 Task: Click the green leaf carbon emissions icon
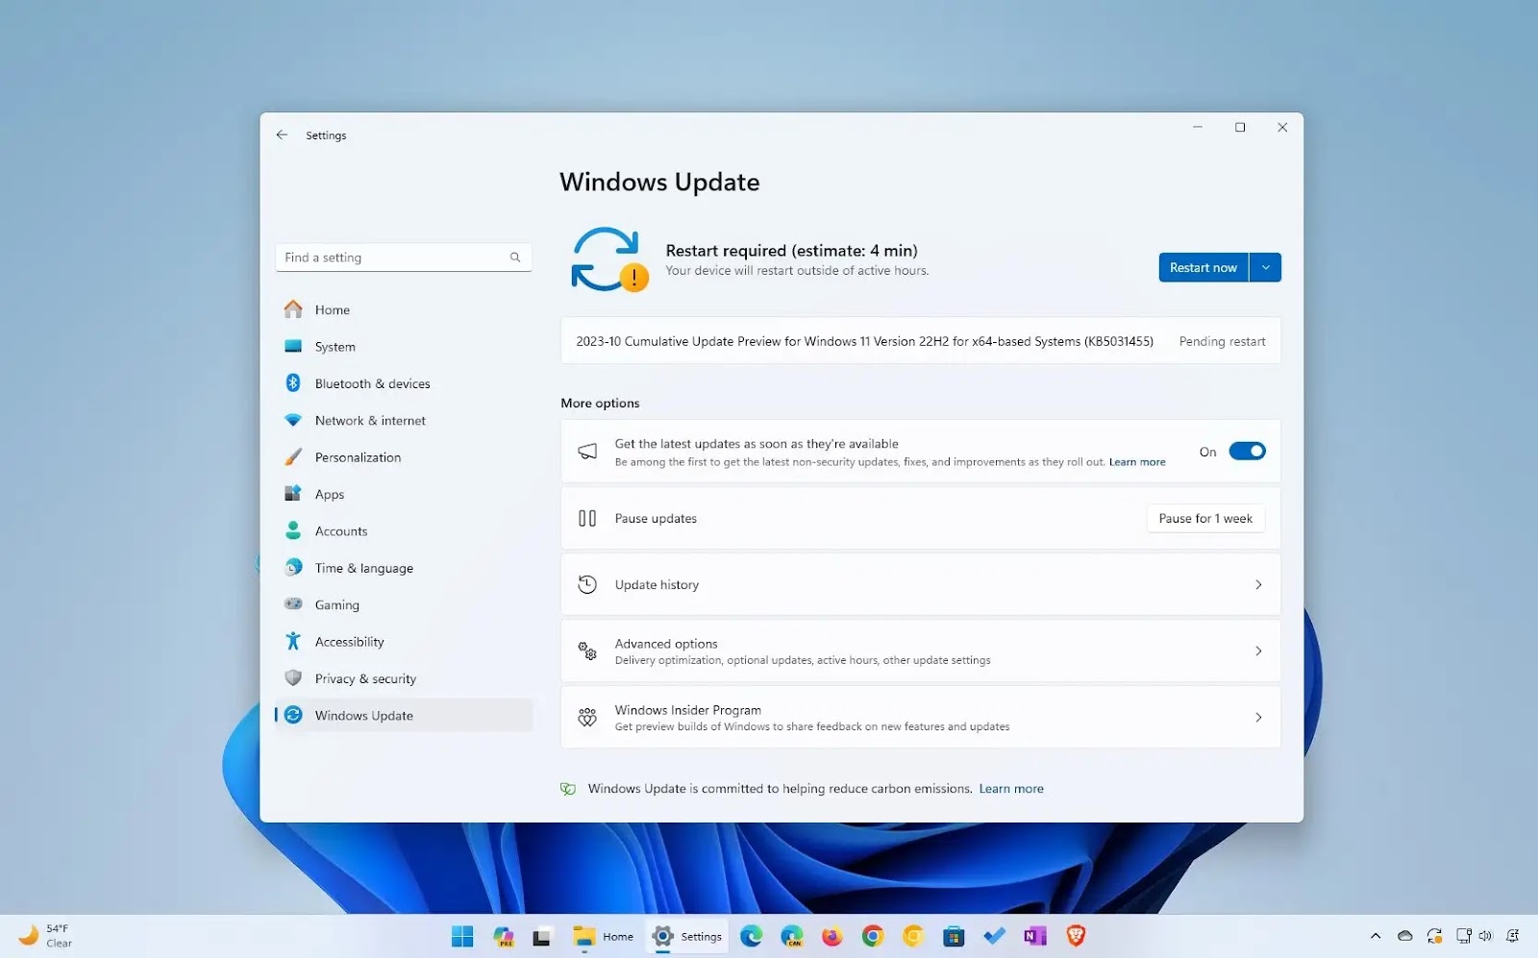click(568, 789)
